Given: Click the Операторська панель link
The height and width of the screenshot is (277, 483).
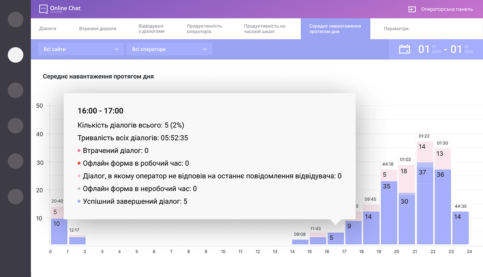Looking at the screenshot, I should [447, 9].
